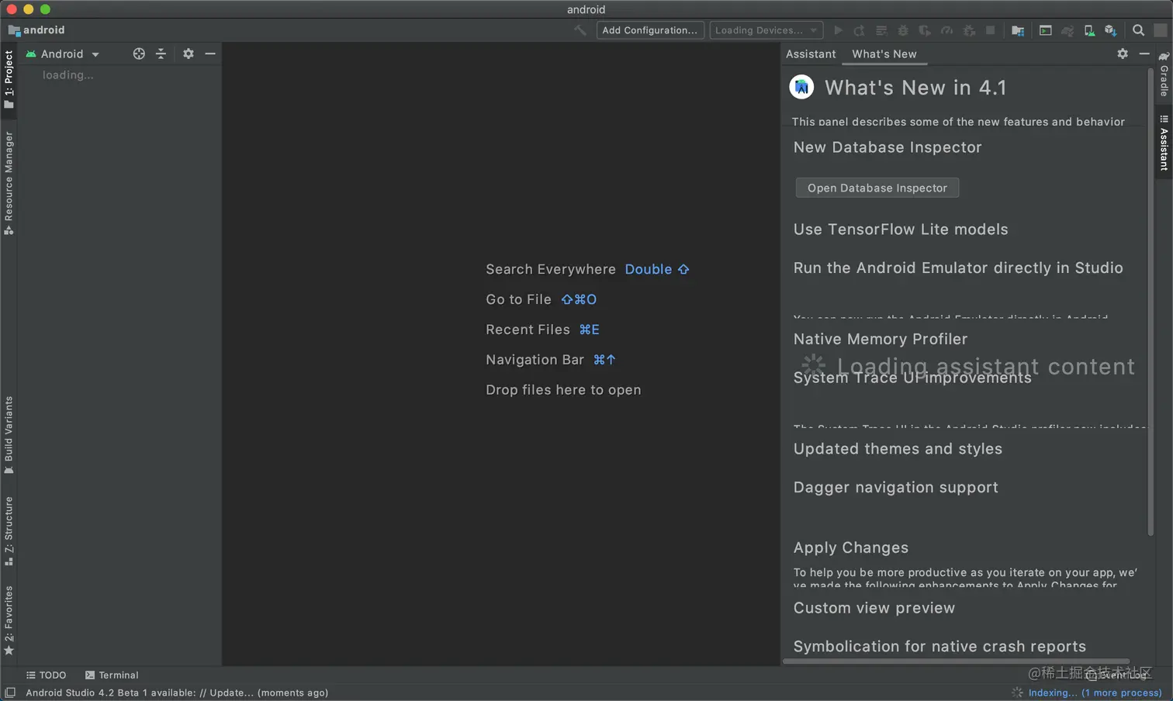1173x701 pixels.
Task: Click the user avatar icon in toolbar
Action: point(1161,30)
